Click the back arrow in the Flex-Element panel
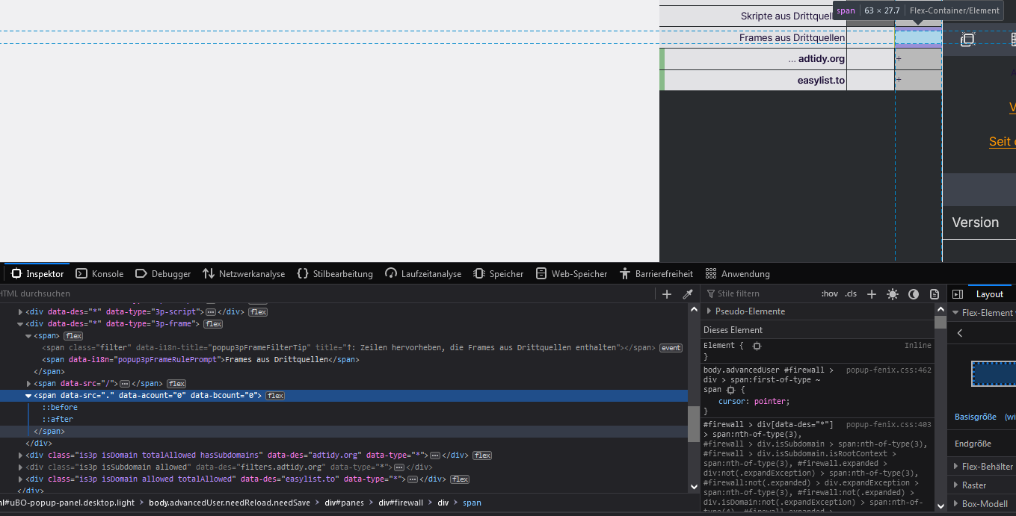The width and height of the screenshot is (1016, 516). point(960,334)
